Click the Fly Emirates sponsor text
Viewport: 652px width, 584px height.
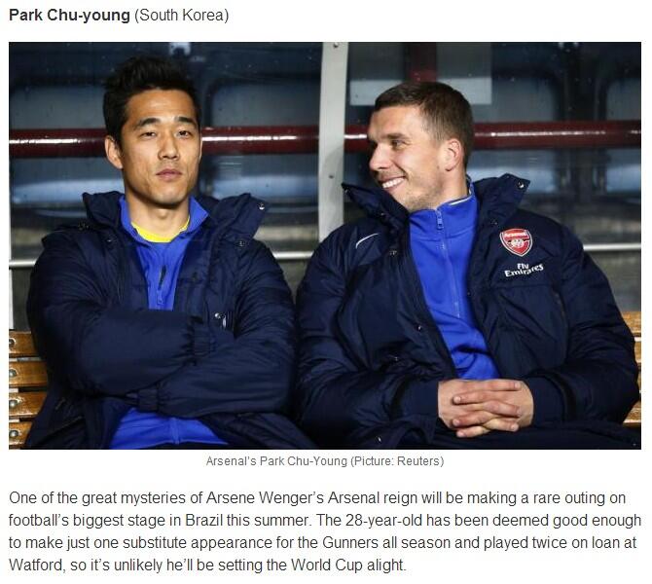pyautogui.click(x=524, y=270)
